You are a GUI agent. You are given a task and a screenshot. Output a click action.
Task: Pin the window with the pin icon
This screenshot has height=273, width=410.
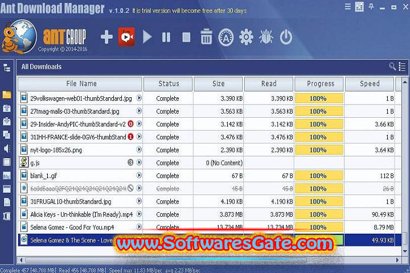coord(371,6)
